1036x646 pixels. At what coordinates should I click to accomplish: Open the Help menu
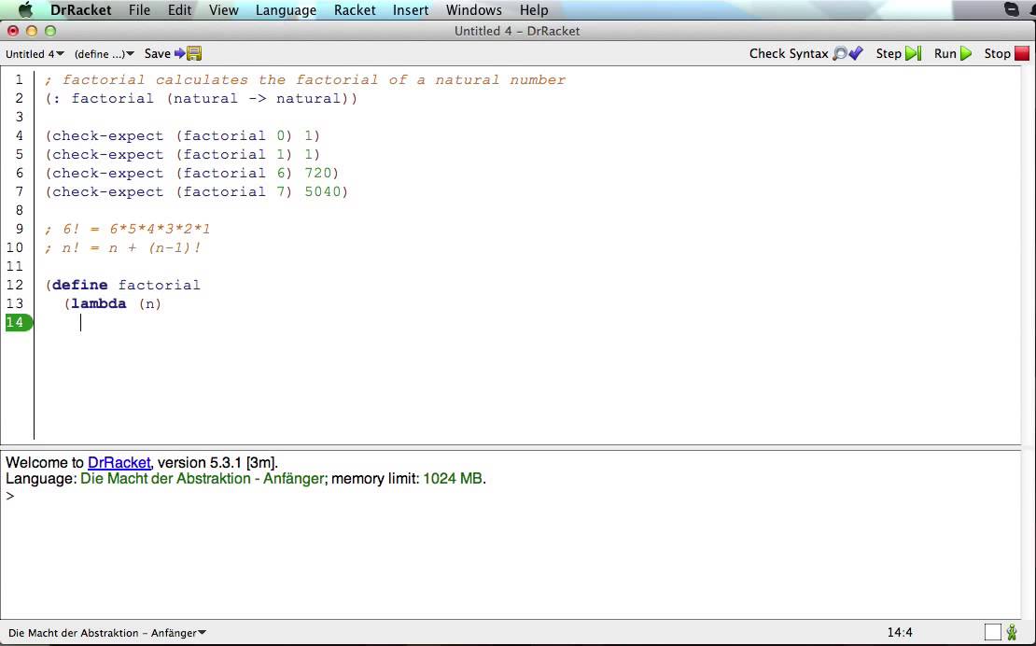(533, 10)
